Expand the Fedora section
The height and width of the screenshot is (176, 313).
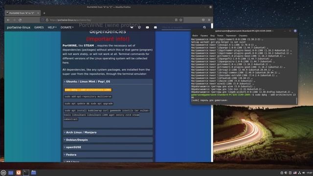click(108, 154)
